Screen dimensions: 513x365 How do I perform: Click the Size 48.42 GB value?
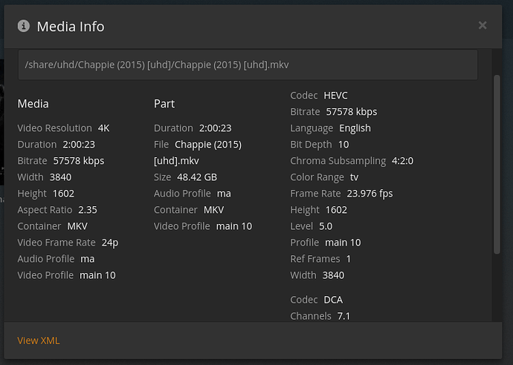coord(196,177)
